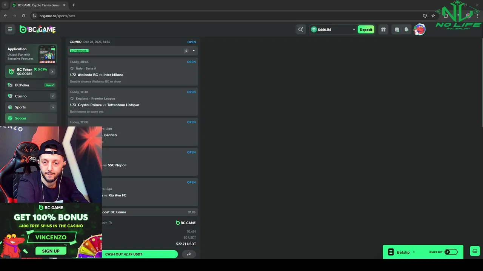The height and width of the screenshot is (271, 483).
Task: Open the notifications bell
Action: [406, 29]
